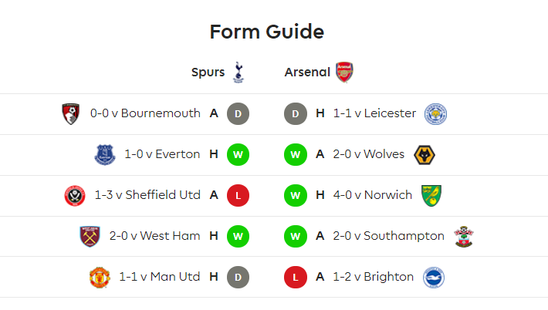Select the Everton club badge

[x=105, y=155]
